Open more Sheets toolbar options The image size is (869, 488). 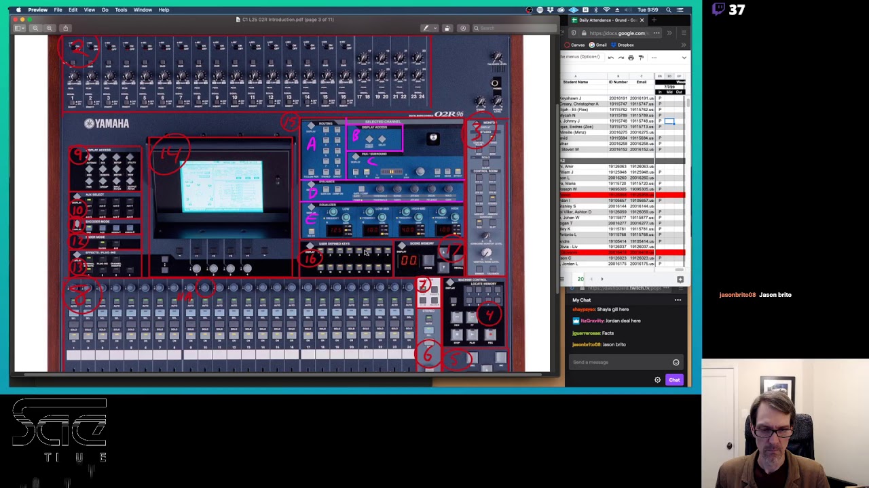coord(654,58)
